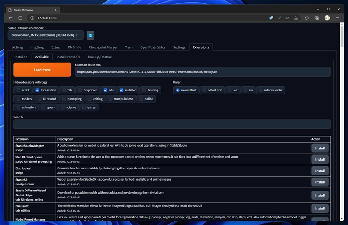Open the PNG Info tab
The image size is (348, 225).
coord(74,47)
